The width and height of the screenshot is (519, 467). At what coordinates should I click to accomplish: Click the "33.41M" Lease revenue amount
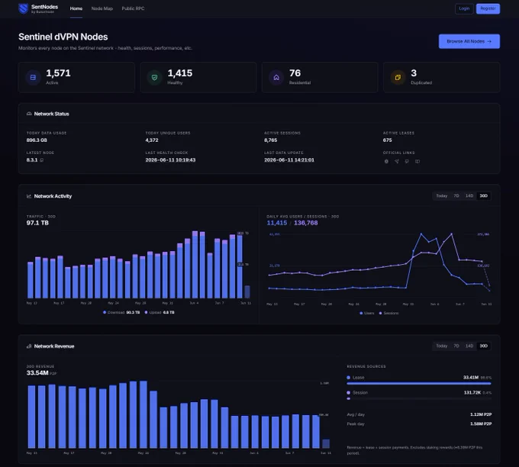(471, 378)
